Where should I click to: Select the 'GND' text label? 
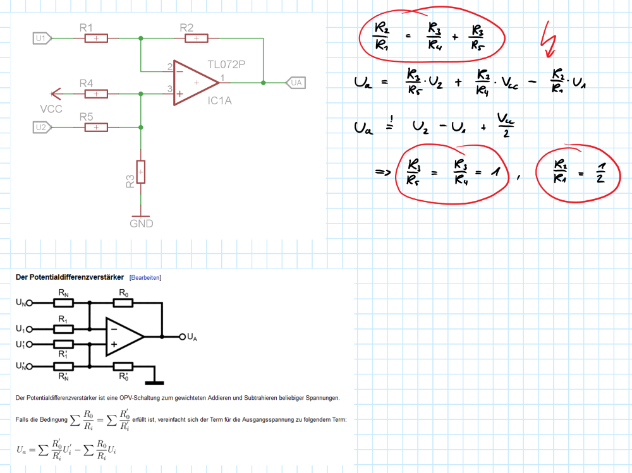click(x=142, y=224)
